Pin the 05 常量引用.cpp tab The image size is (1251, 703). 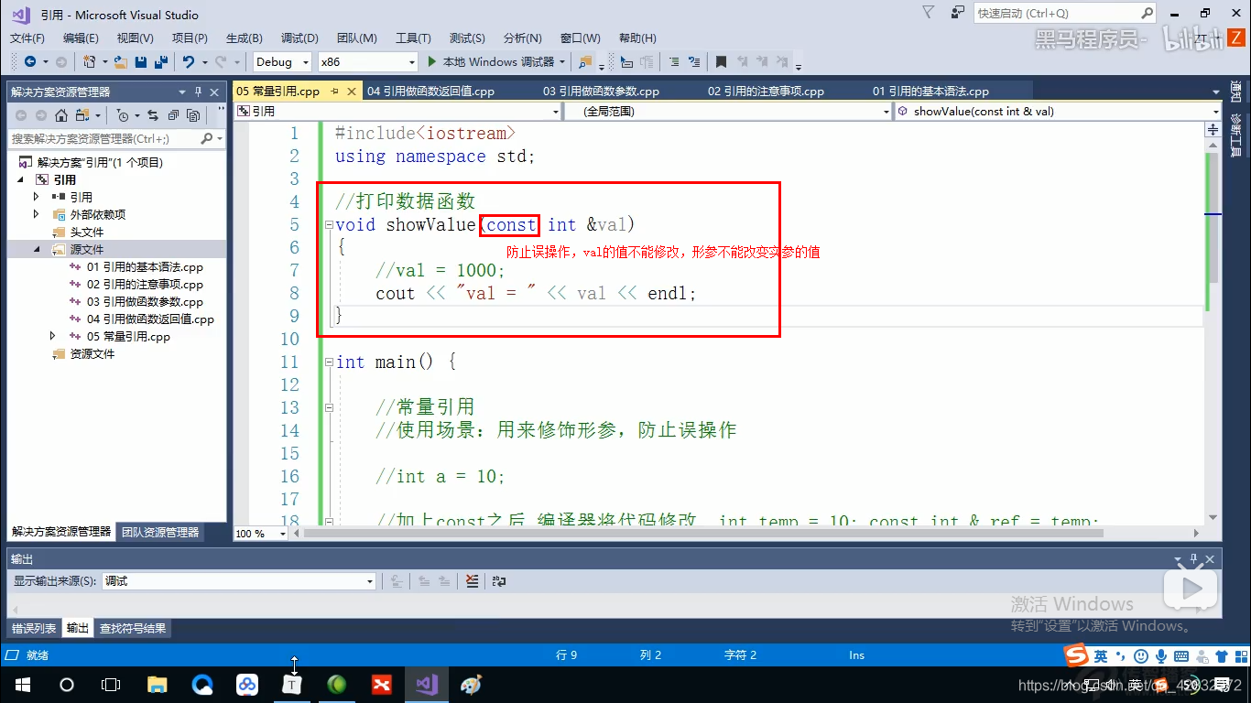click(334, 91)
